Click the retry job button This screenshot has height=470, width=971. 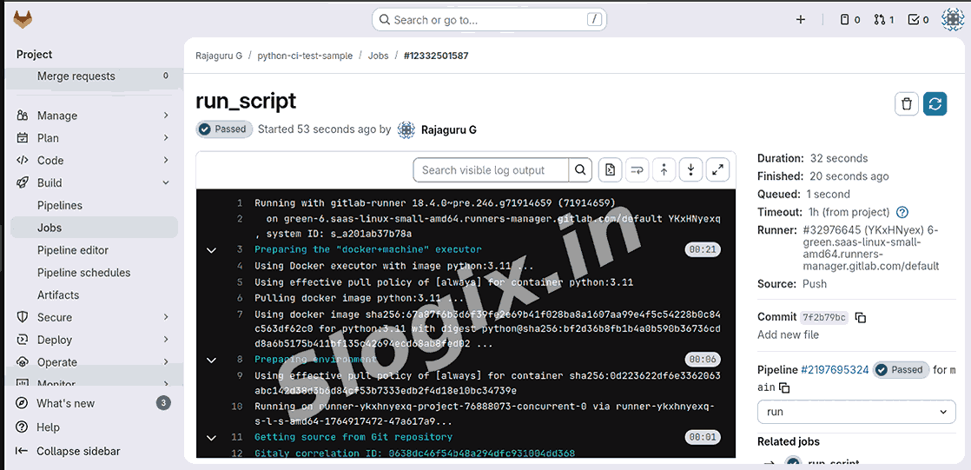[x=935, y=104]
